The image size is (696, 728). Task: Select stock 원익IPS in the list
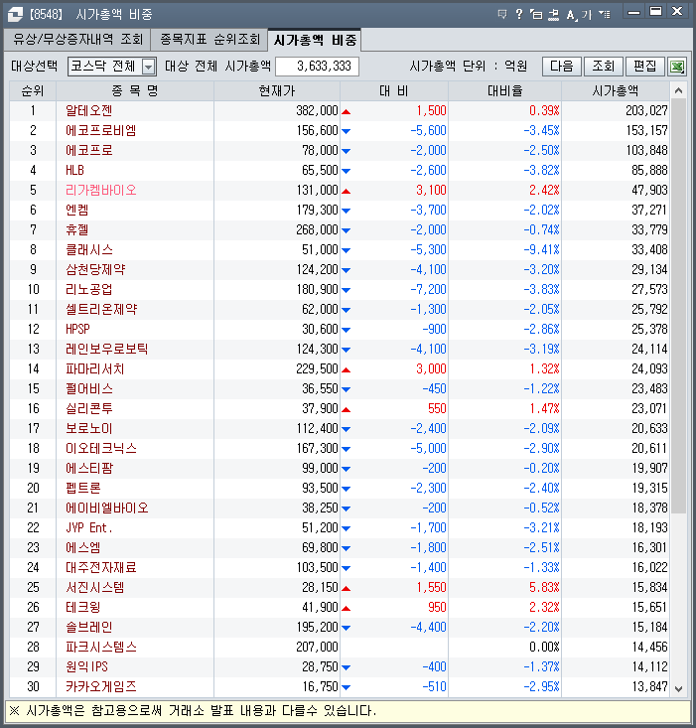86,667
